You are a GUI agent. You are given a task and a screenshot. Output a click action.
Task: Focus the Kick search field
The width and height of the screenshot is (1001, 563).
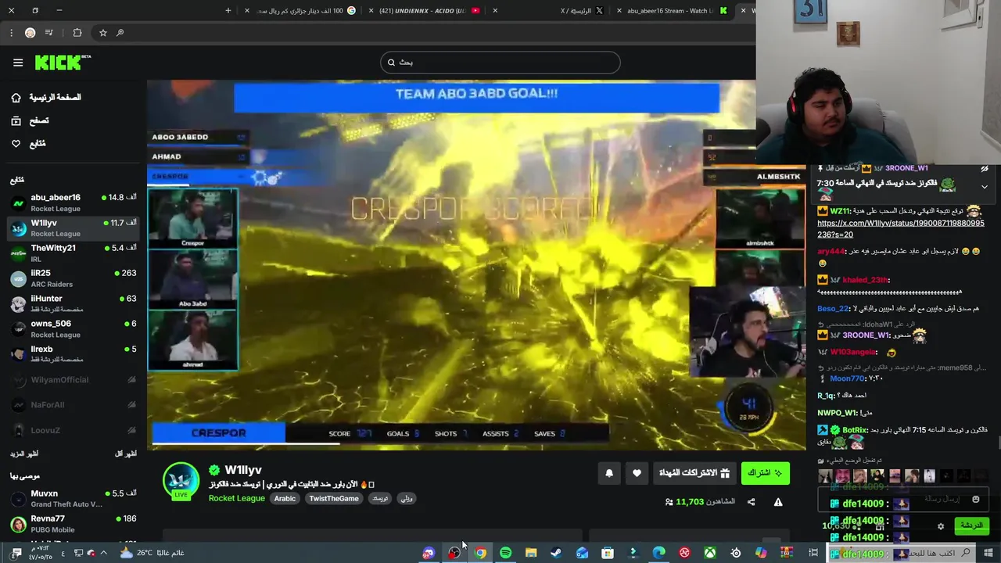pos(500,63)
